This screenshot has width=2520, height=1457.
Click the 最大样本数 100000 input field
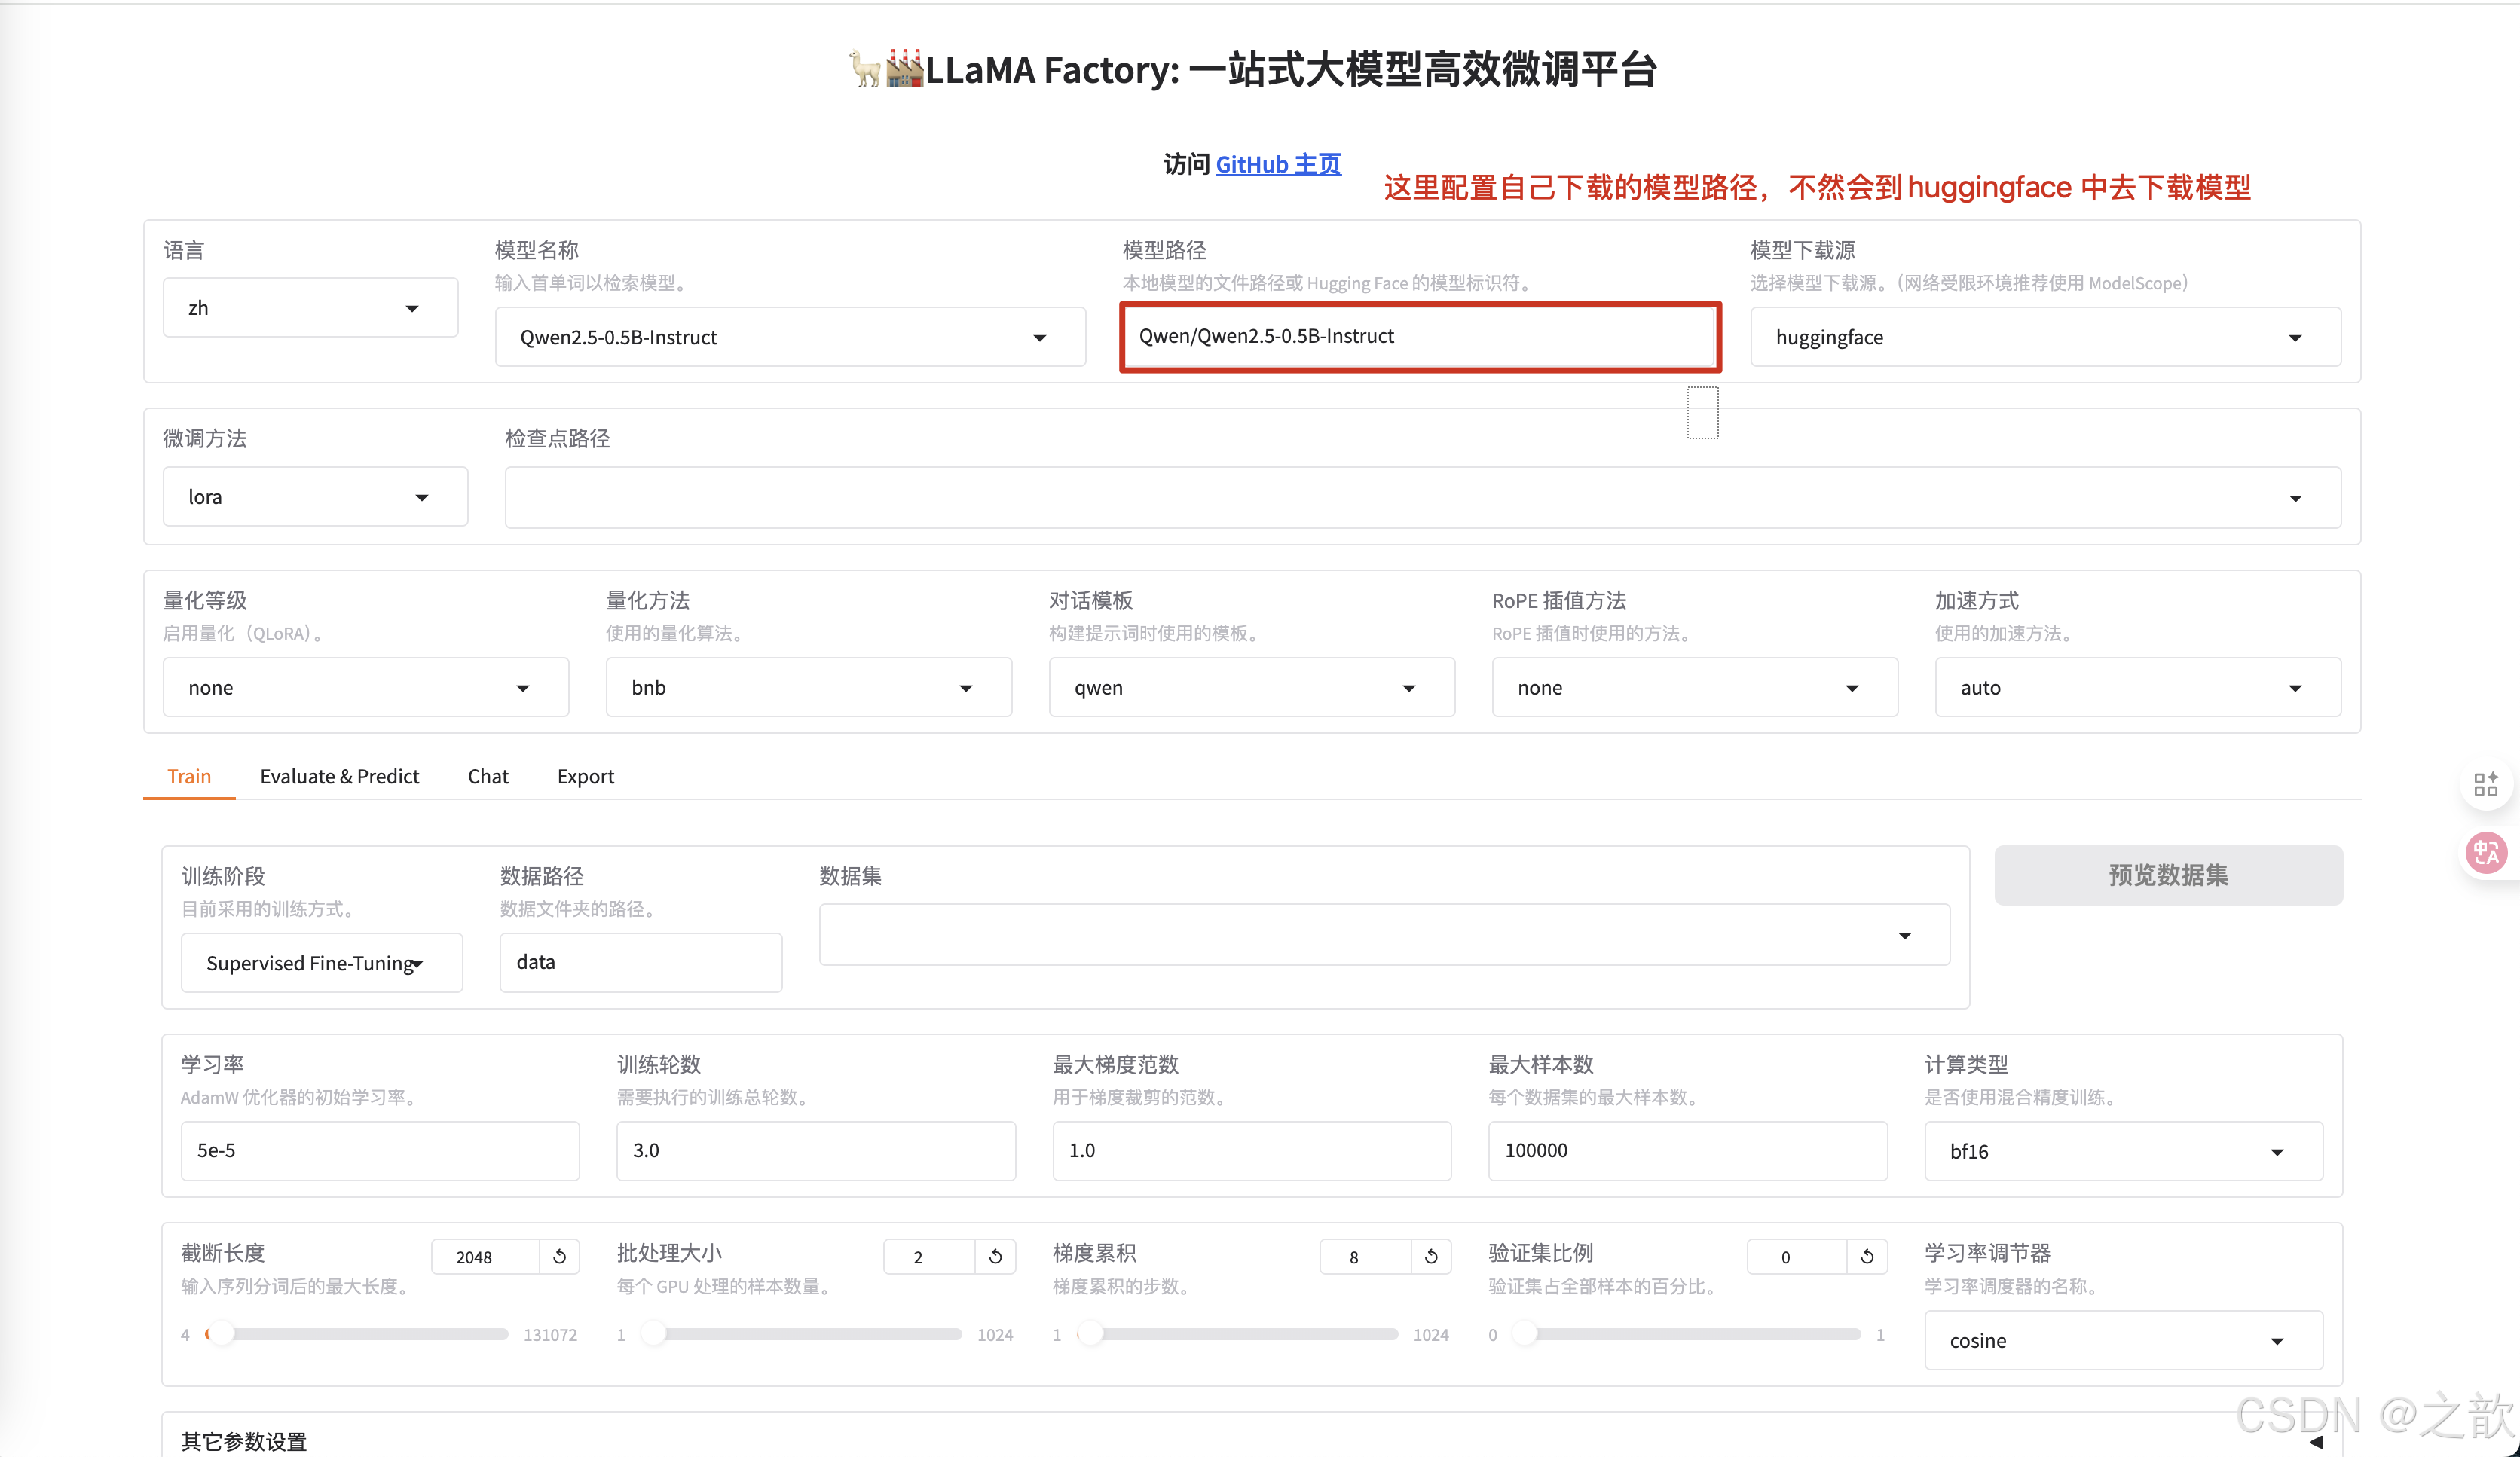pyautogui.click(x=1688, y=1150)
